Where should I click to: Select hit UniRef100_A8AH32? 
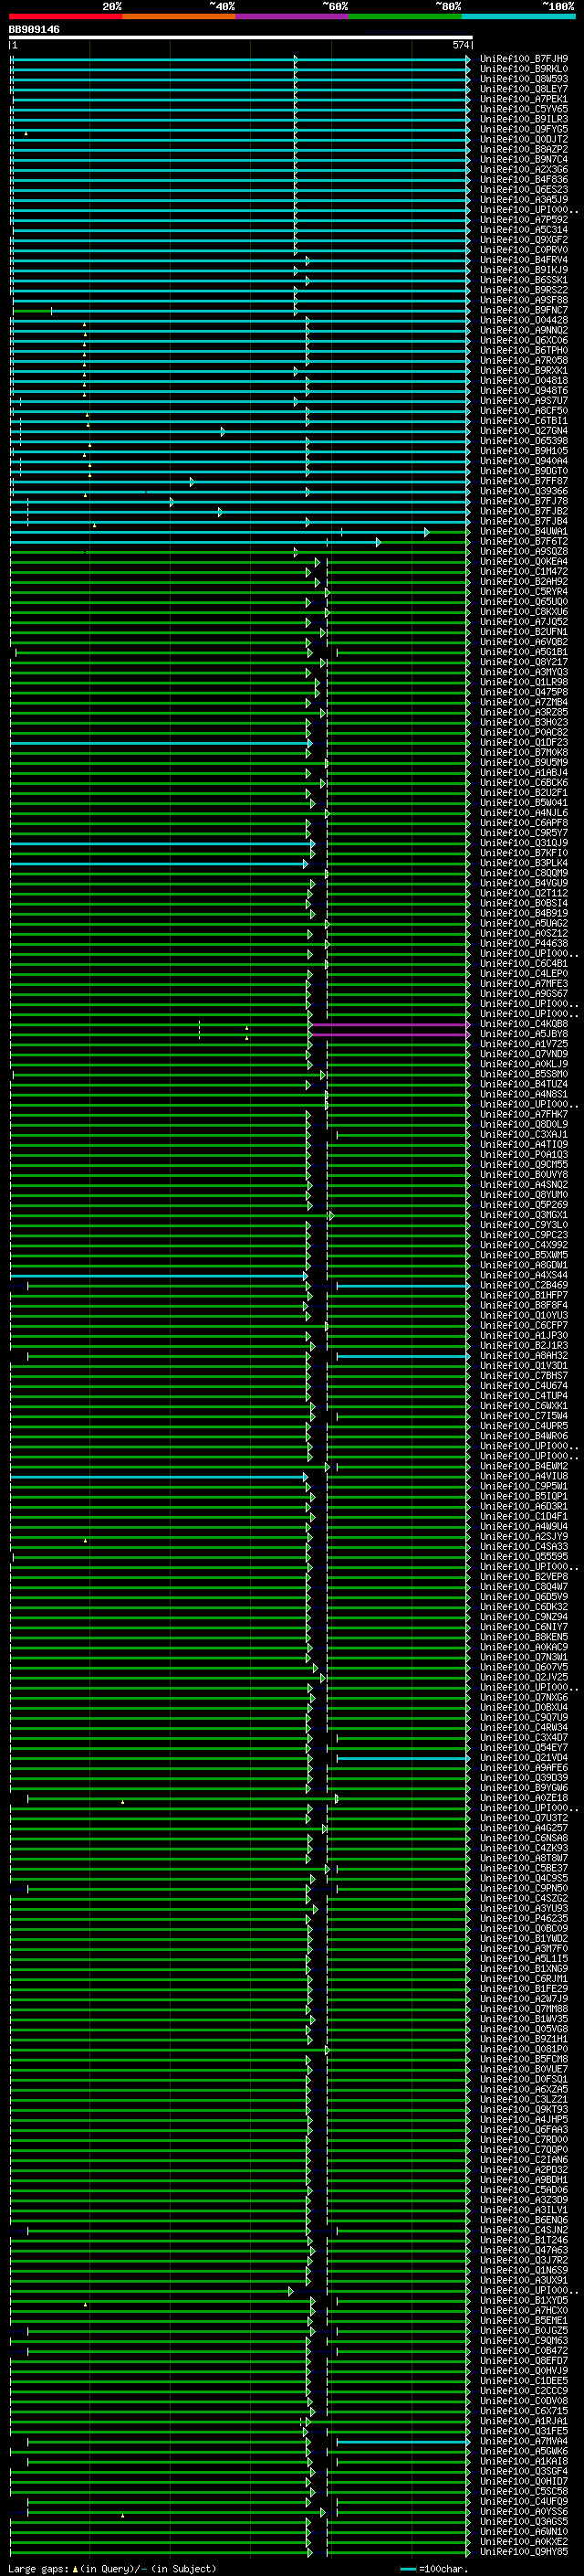[x=524, y=1356]
